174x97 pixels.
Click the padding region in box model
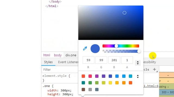pyautogui.click(x=167, y=87)
